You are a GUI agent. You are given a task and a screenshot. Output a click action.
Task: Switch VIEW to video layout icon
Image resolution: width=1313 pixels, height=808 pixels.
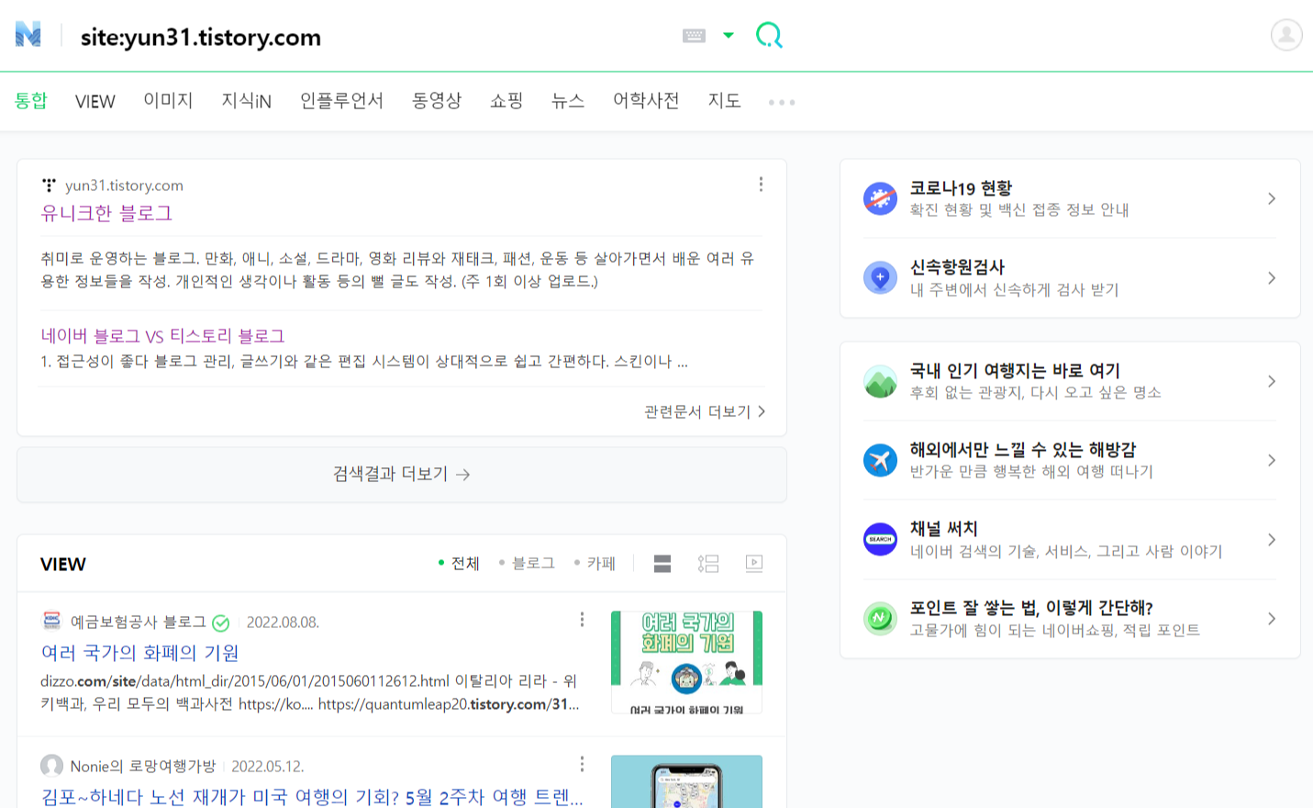[x=754, y=564]
